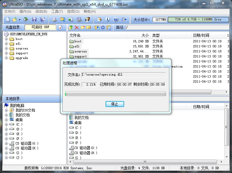Image resolution: width=232 pixels, height=173 pixels.
Task: Select 我的文档 in lower-right list
Action: [82, 118]
